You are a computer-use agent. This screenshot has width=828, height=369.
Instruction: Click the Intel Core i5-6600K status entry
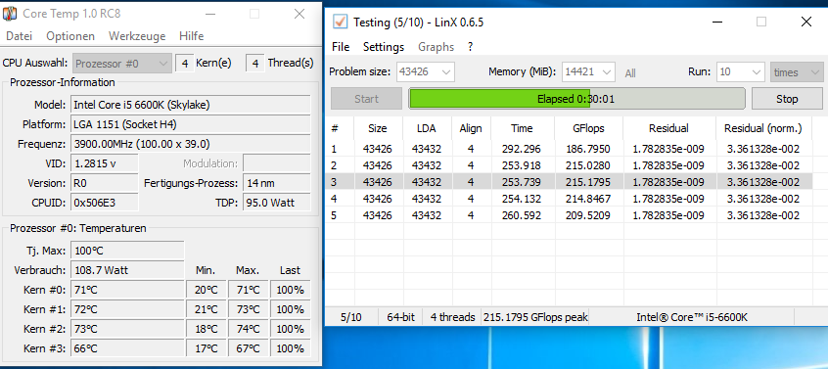tap(692, 317)
